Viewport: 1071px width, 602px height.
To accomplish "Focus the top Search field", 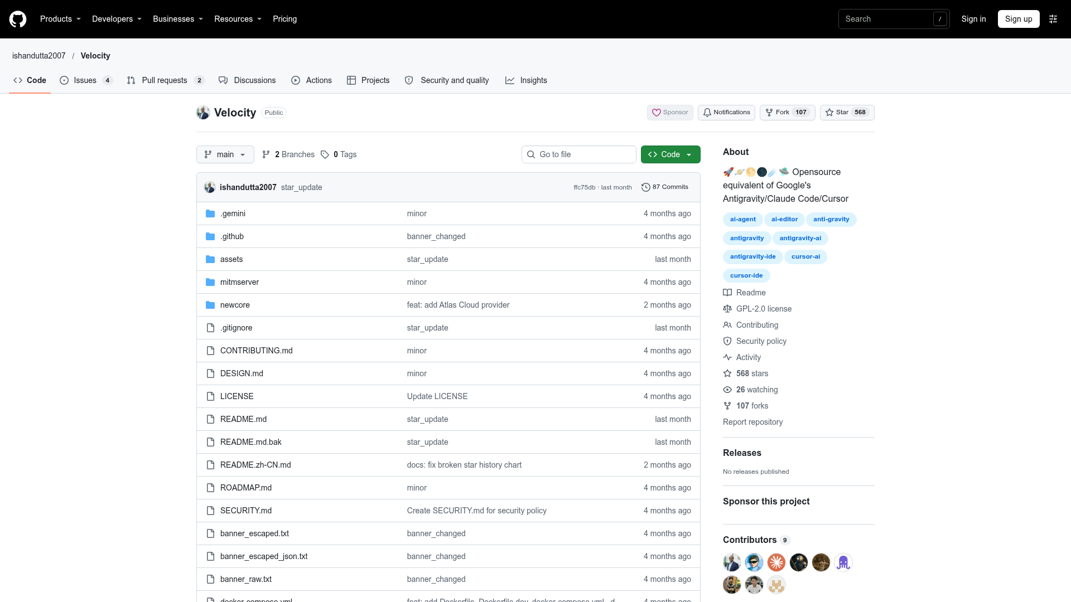I will pos(894,19).
